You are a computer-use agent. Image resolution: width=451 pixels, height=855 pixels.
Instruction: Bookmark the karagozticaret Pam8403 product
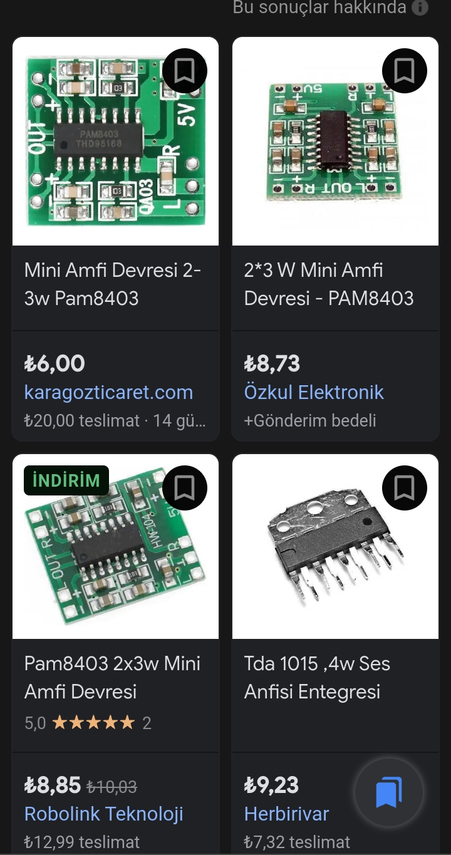[184, 71]
